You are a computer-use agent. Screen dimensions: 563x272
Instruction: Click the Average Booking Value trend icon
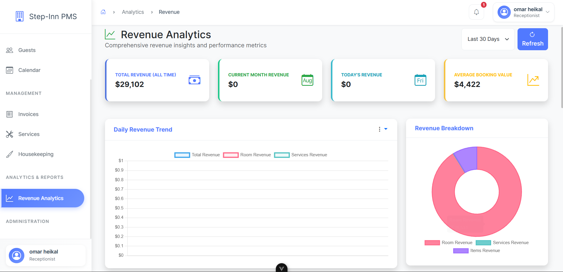coord(533,80)
